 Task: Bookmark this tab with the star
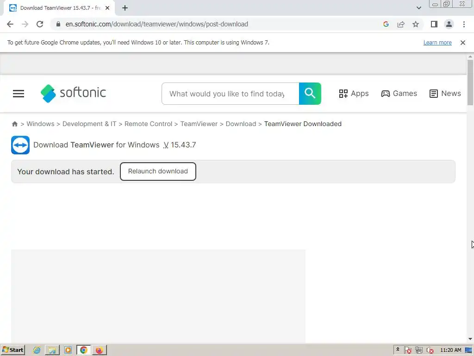coord(416,24)
